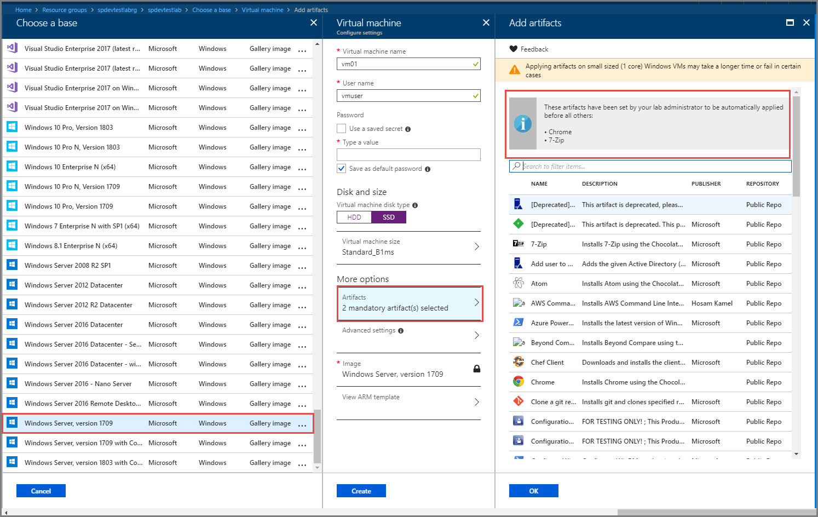Maximize the Add artifacts blade
Screen dimensions: 818x517
(790, 22)
